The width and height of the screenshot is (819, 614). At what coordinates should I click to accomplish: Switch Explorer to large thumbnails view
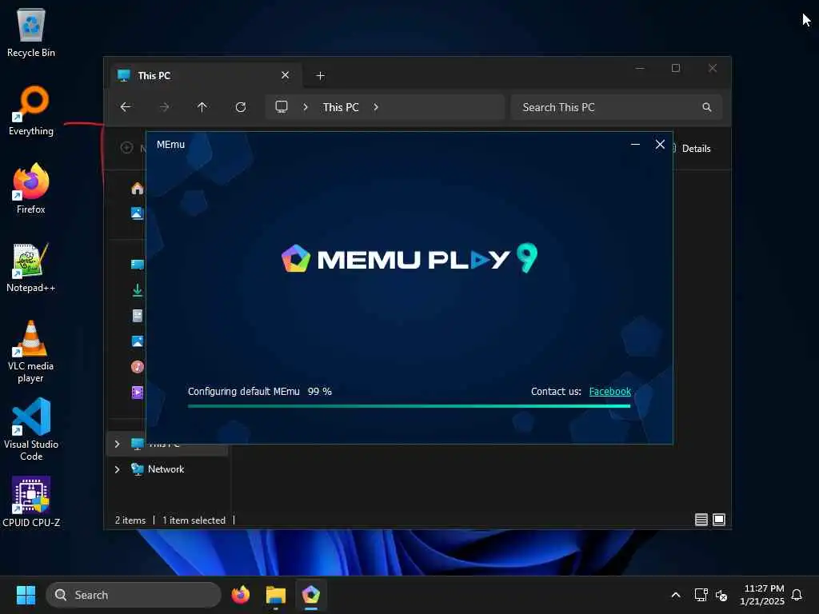[719, 520]
